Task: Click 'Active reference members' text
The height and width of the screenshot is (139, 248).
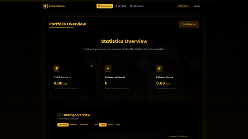Action: pyautogui.click(x=117, y=89)
